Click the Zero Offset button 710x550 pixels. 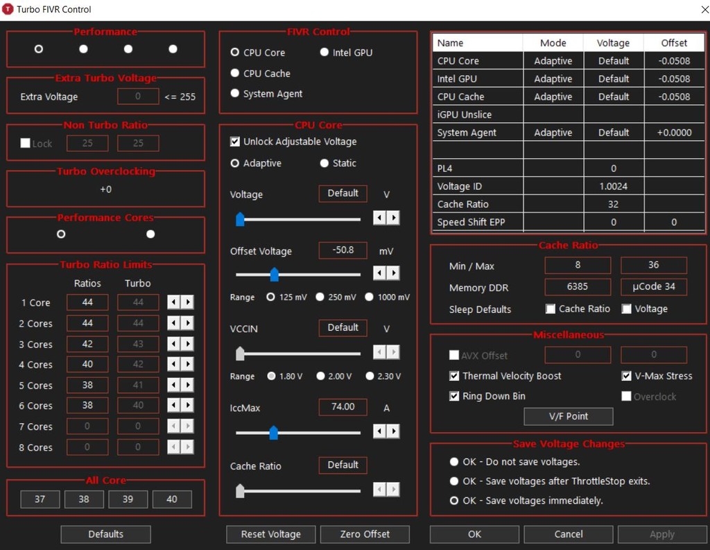tap(365, 534)
